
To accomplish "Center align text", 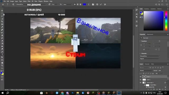I will [77, 4].
